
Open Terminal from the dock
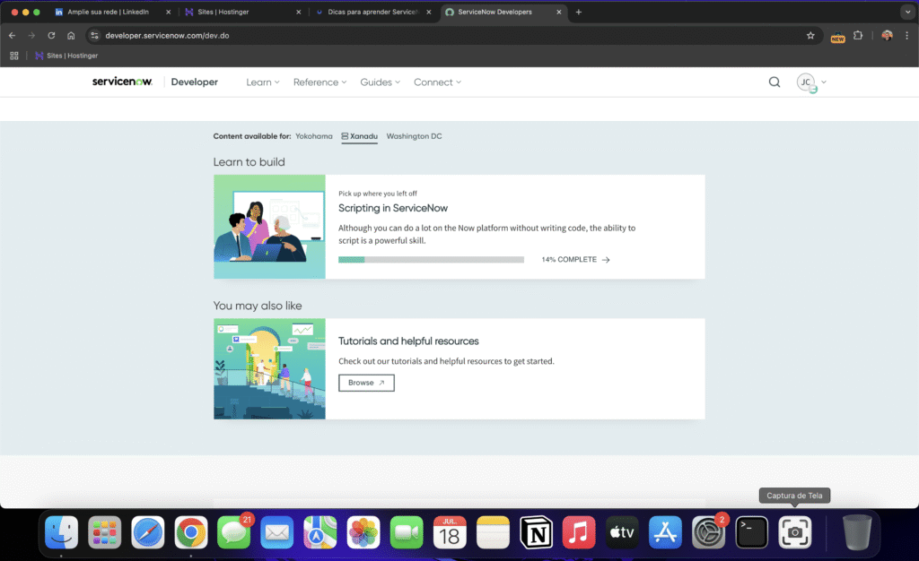[x=751, y=532]
